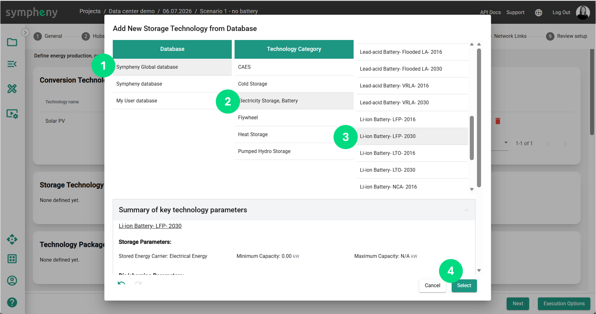Viewport: 596px width, 314px height.
Task: Click the Database column header
Action: tap(172, 49)
